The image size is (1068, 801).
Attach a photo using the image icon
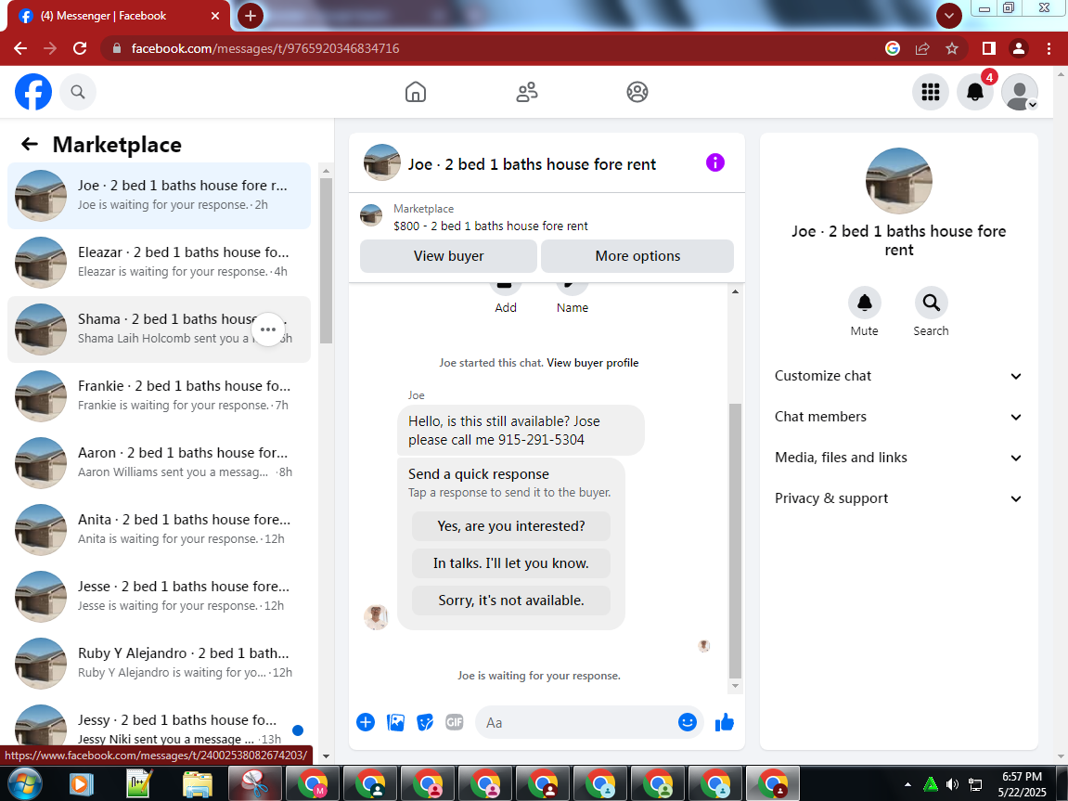(395, 723)
